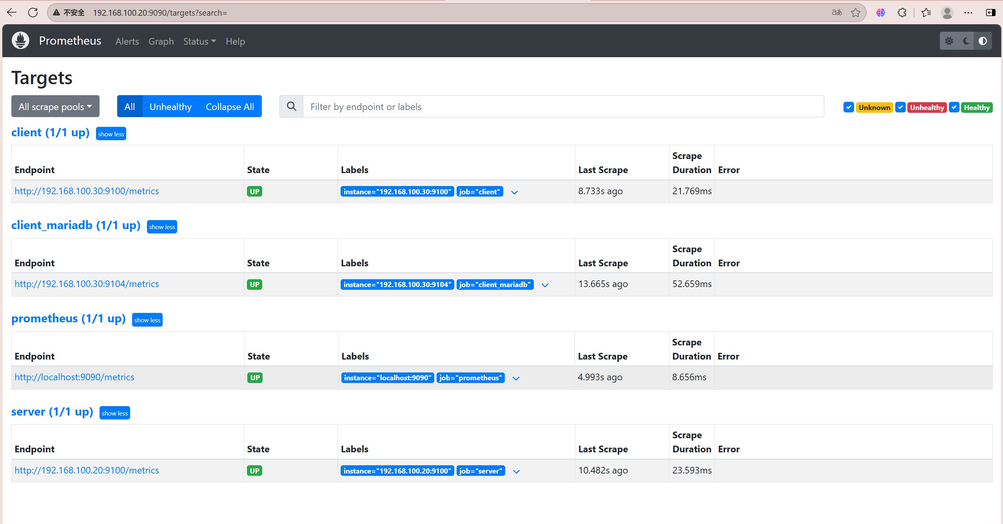
Task: Select the auto theme half-circle icon
Action: pyautogui.click(x=983, y=41)
